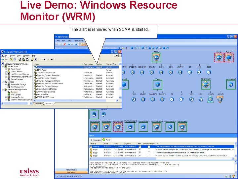238x179 pixels.
Task: Select the green-boxed workstation monitor icon
Action: click(94, 114)
